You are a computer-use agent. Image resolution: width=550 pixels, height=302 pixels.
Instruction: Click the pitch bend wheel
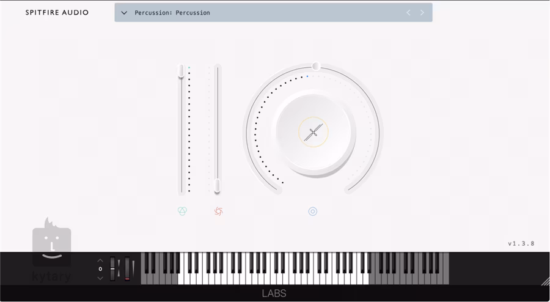coord(112,268)
